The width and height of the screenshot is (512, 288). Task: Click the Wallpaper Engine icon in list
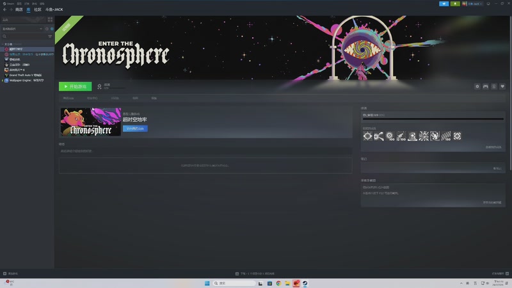pyautogui.click(x=6, y=81)
